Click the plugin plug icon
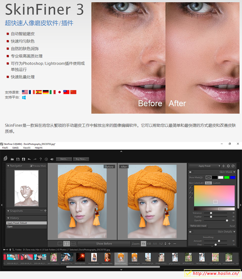The image size is (242, 279). pyautogui.click(x=52, y=159)
